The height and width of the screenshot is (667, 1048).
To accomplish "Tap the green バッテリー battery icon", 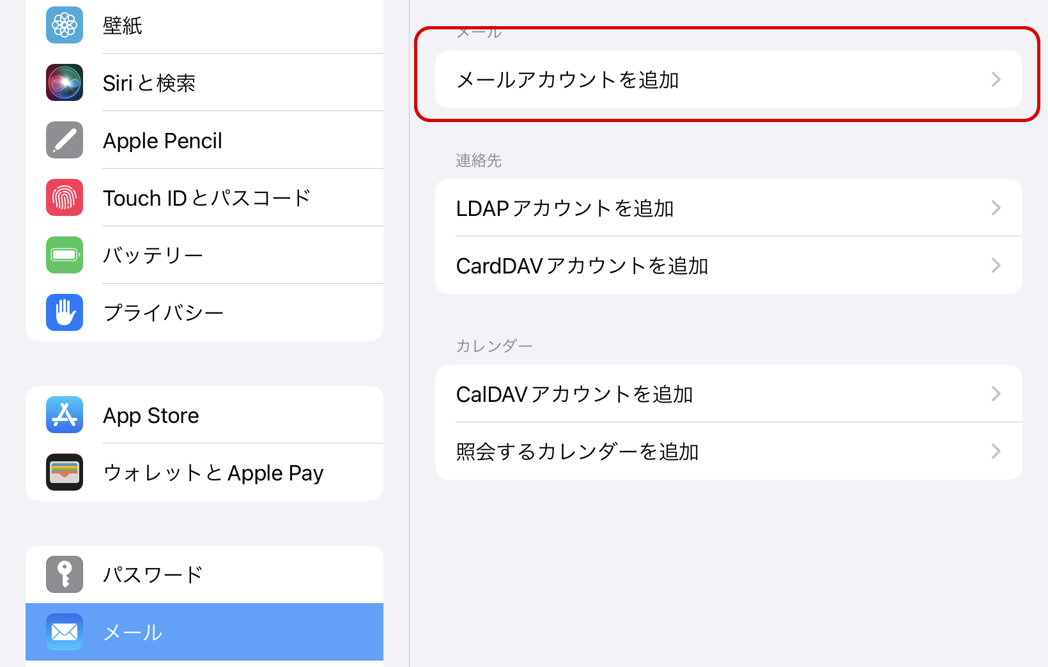I will tap(65, 255).
